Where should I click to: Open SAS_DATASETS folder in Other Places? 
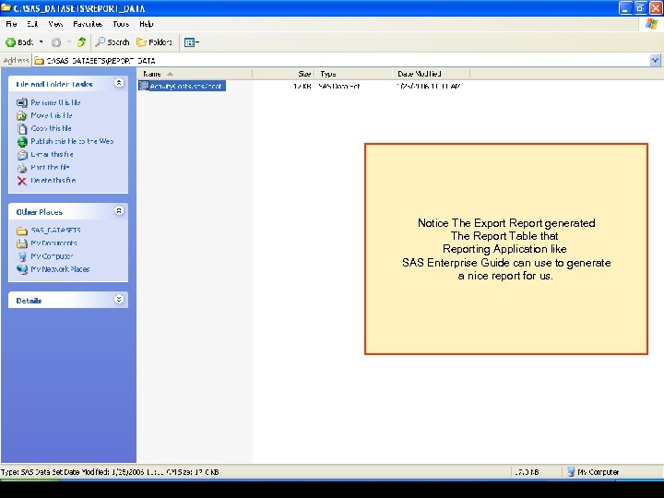coord(55,231)
